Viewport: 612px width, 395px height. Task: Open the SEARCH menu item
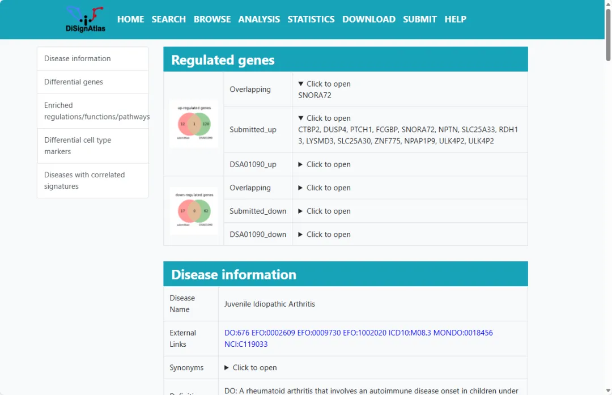(168, 19)
